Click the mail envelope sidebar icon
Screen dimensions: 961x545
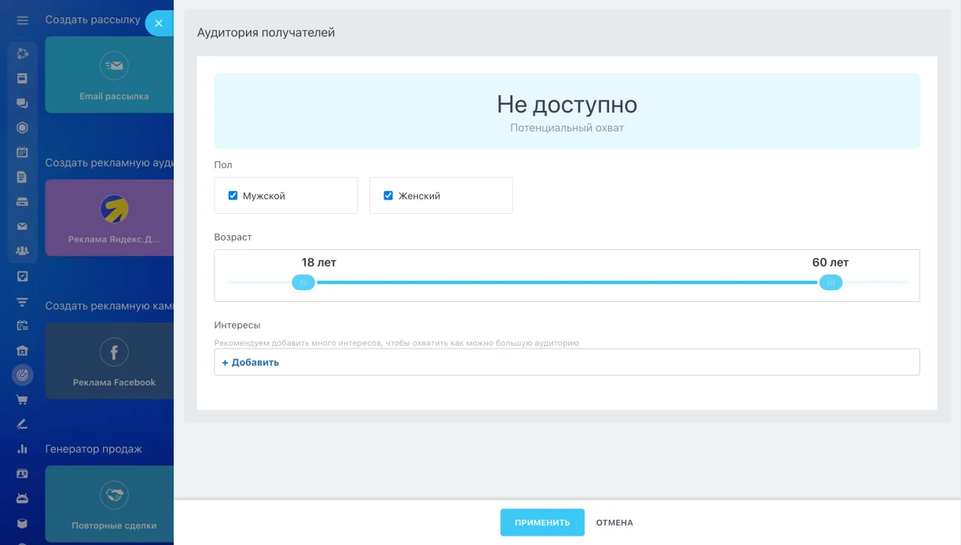point(22,226)
